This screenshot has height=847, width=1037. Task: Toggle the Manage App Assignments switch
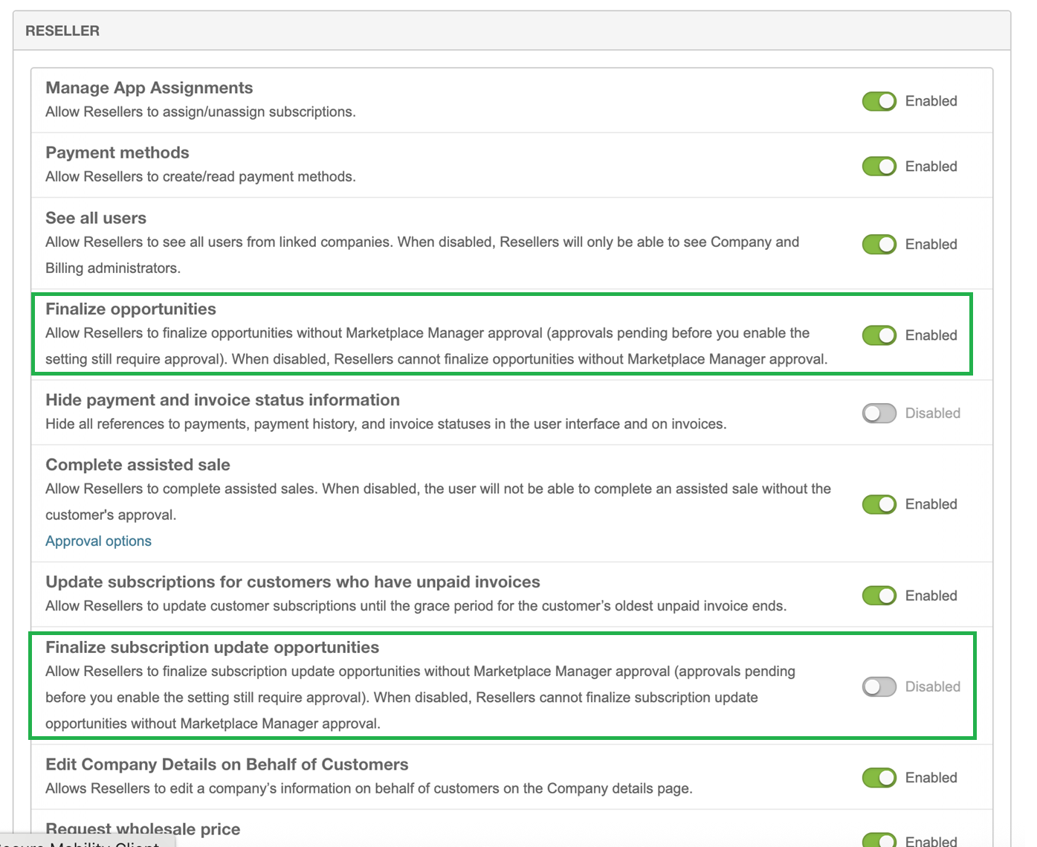point(879,101)
